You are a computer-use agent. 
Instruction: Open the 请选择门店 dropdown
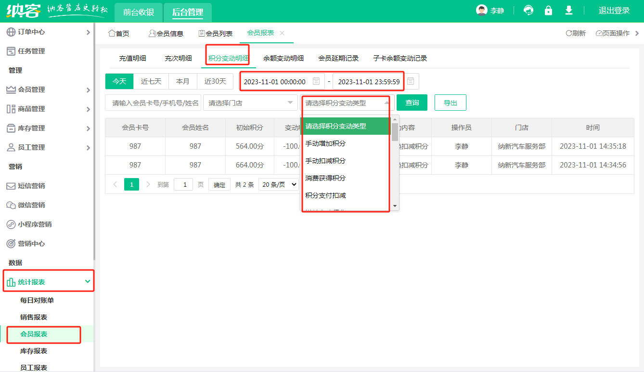250,103
